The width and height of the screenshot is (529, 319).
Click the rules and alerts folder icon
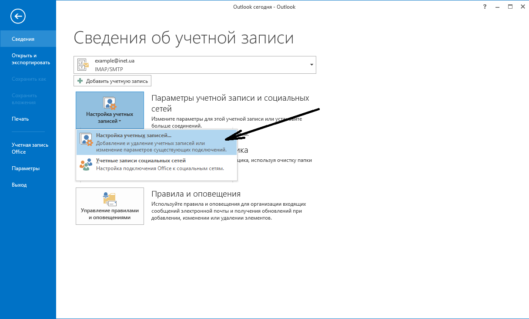pos(109,199)
